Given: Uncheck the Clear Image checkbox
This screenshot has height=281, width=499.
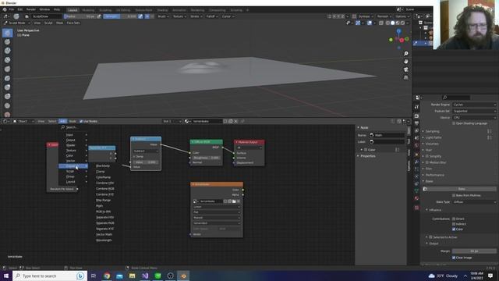Looking at the screenshot, I should point(454,258).
